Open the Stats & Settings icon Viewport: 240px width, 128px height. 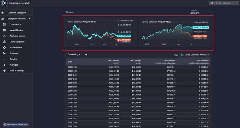coord(5,71)
